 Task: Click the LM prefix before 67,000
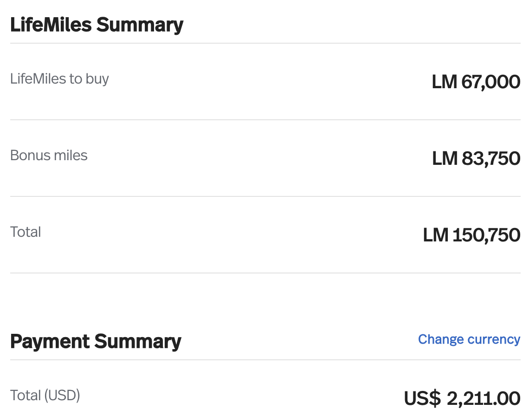(x=444, y=82)
